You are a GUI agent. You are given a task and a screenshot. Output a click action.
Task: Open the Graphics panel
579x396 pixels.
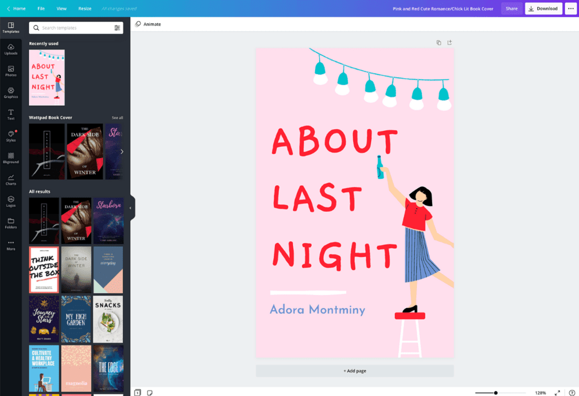tap(11, 93)
